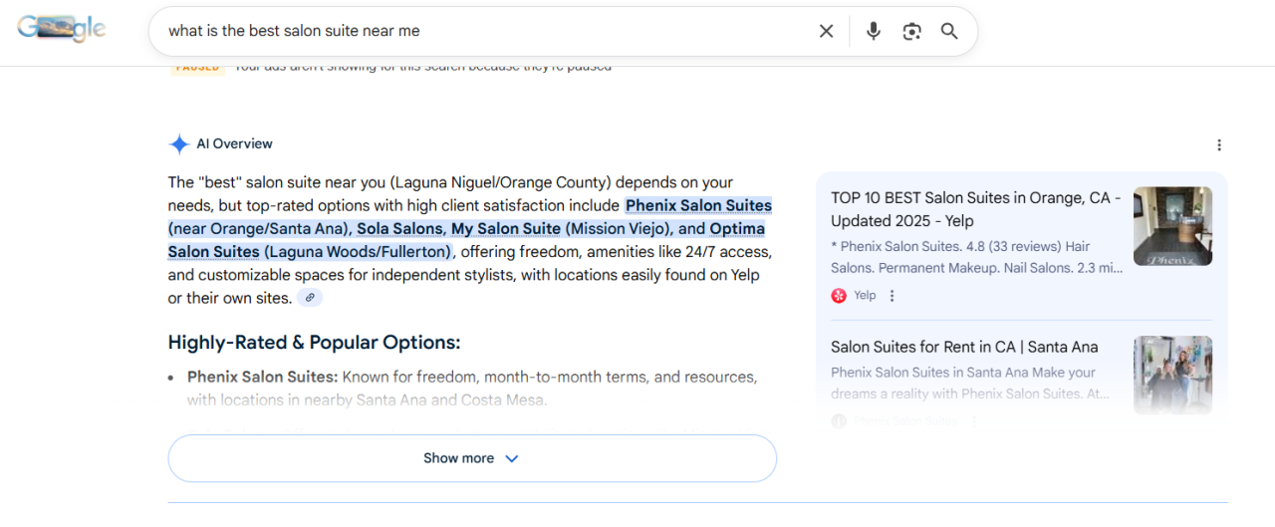
Task: Click the AI Overview sparkle icon
Action: coord(179,144)
